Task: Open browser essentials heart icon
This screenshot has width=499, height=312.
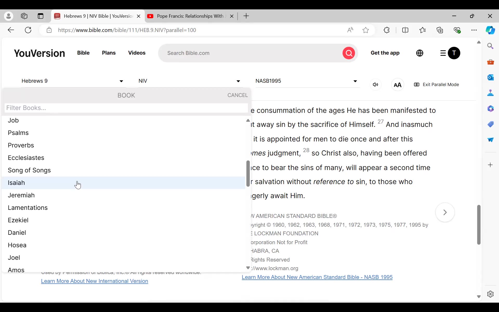Action: coord(457,30)
